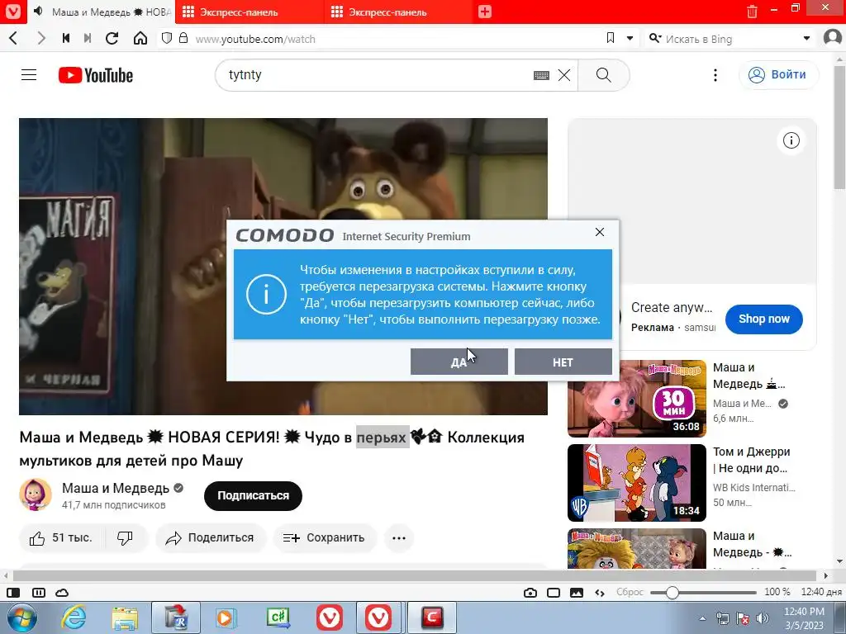Screen dimensions: 846x634
Task: Switch to the Маша и Медведь tab
Action: pos(102,12)
